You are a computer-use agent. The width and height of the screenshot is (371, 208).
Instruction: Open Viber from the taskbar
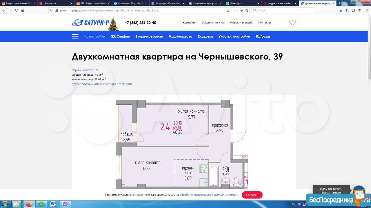tap(65, 204)
